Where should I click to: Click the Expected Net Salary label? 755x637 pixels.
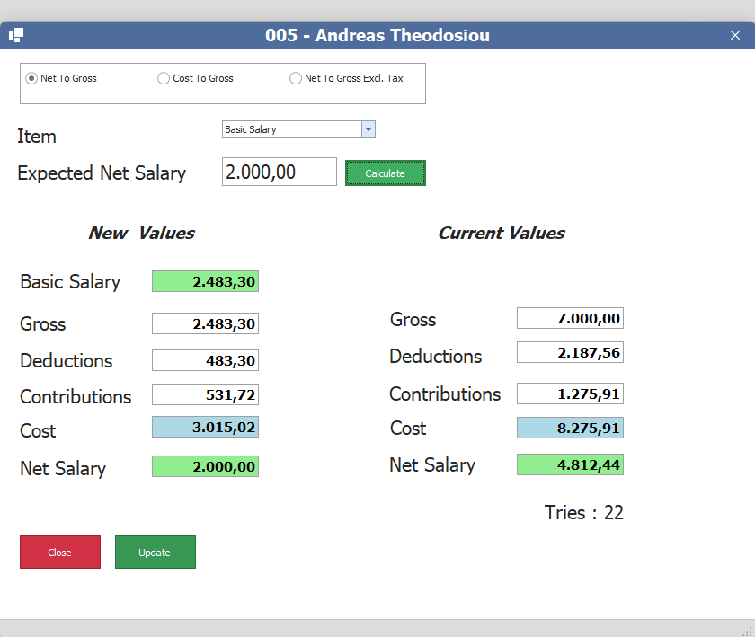(x=102, y=173)
